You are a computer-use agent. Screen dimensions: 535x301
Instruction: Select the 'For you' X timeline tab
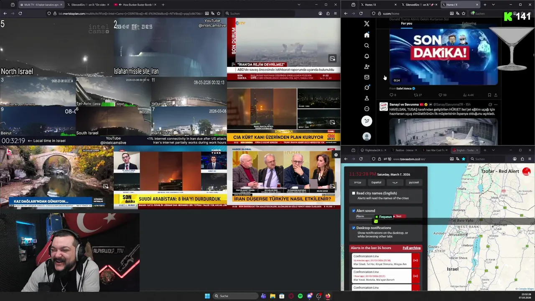coord(406,23)
